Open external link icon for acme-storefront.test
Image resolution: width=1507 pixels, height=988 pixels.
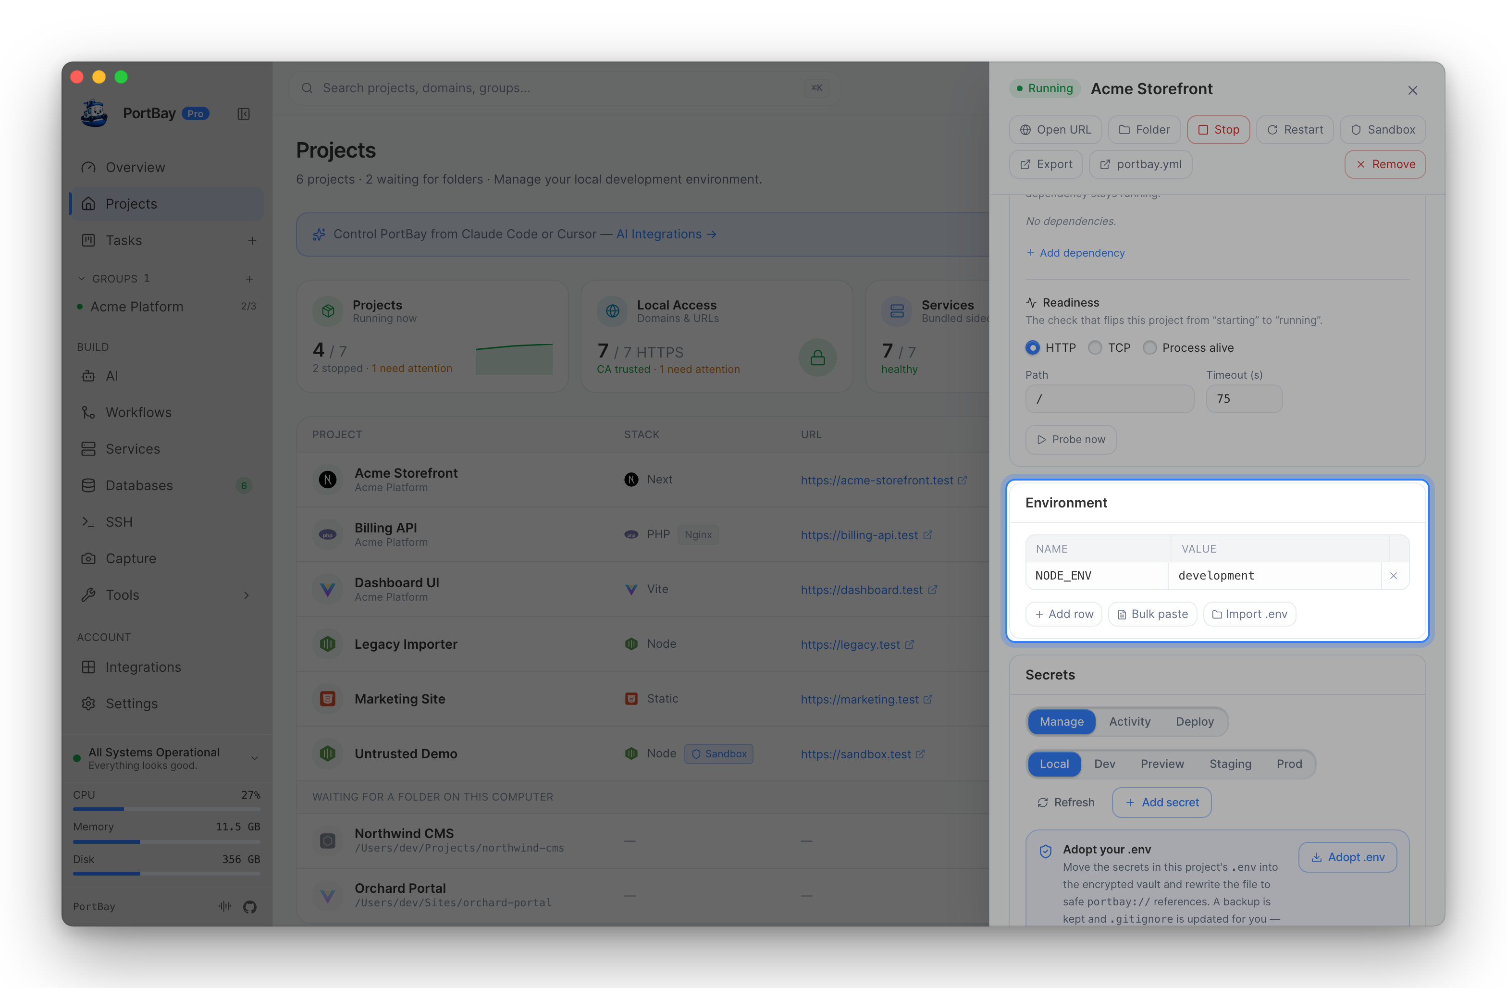(x=963, y=480)
